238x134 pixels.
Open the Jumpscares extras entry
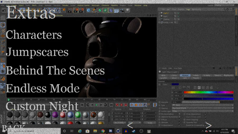point(37,52)
